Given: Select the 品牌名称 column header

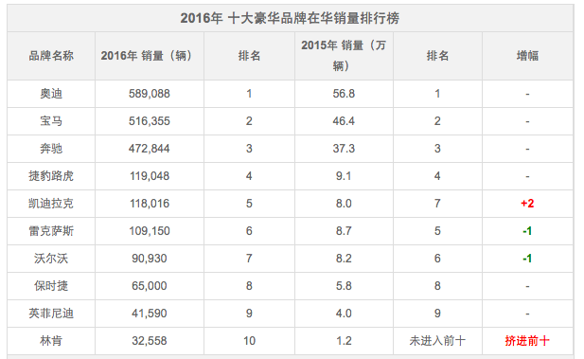Looking at the screenshot, I should click(x=51, y=56).
